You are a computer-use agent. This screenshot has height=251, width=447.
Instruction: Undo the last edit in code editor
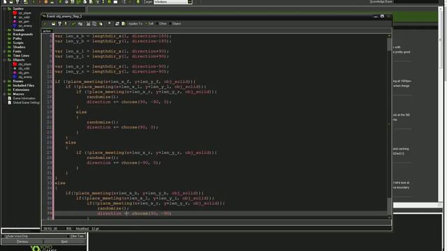[x=73, y=24]
